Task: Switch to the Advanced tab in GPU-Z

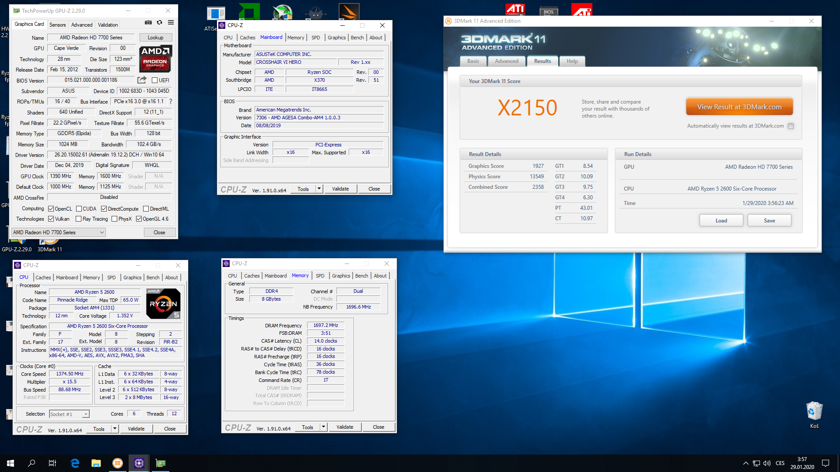Action: 82,25
